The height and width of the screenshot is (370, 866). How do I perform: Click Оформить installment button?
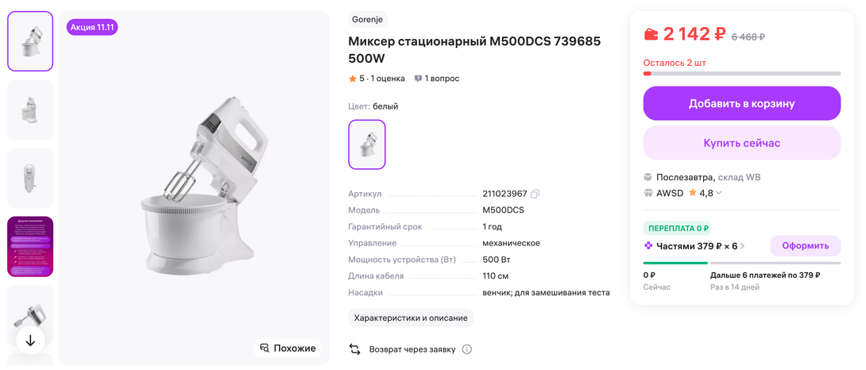tap(805, 246)
